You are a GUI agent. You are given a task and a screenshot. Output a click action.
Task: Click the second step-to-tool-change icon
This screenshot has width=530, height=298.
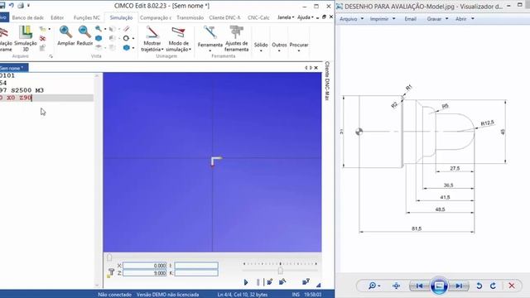pos(282,281)
